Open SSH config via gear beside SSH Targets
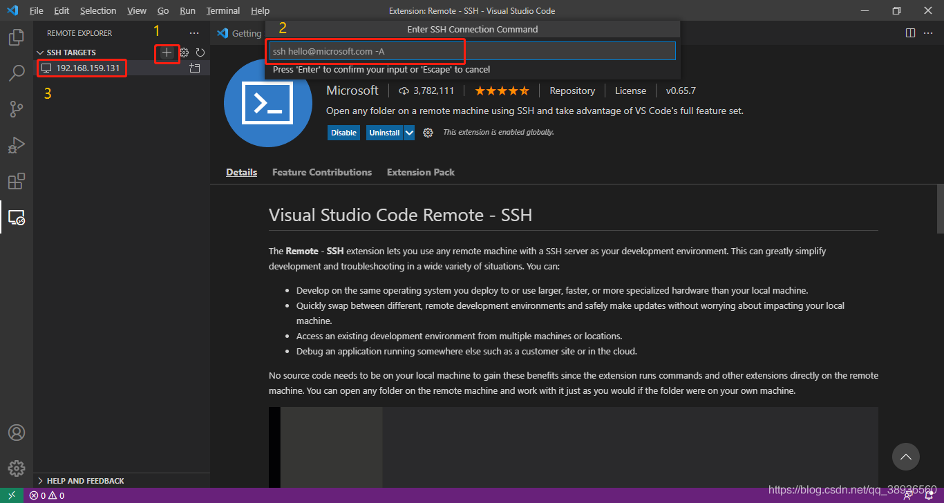Image resolution: width=944 pixels, height=503 pixels. [x=185, y=53]
